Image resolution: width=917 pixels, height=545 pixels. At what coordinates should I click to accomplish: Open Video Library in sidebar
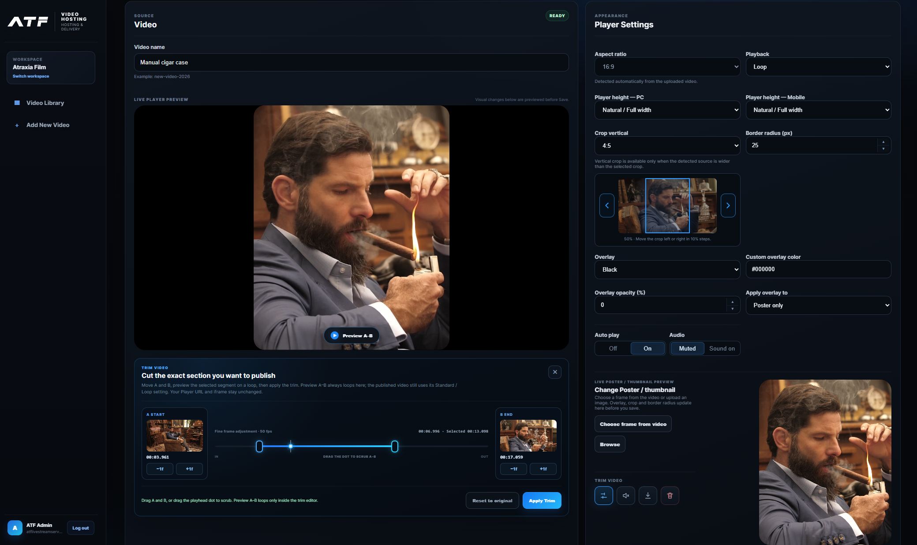click(x=45, y=103)
